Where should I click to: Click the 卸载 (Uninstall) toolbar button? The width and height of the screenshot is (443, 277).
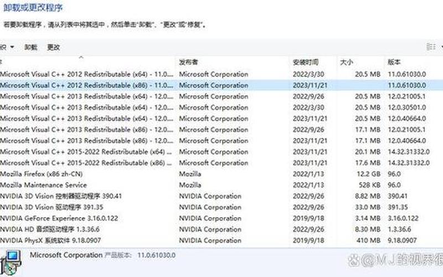[x=30, y=47]
